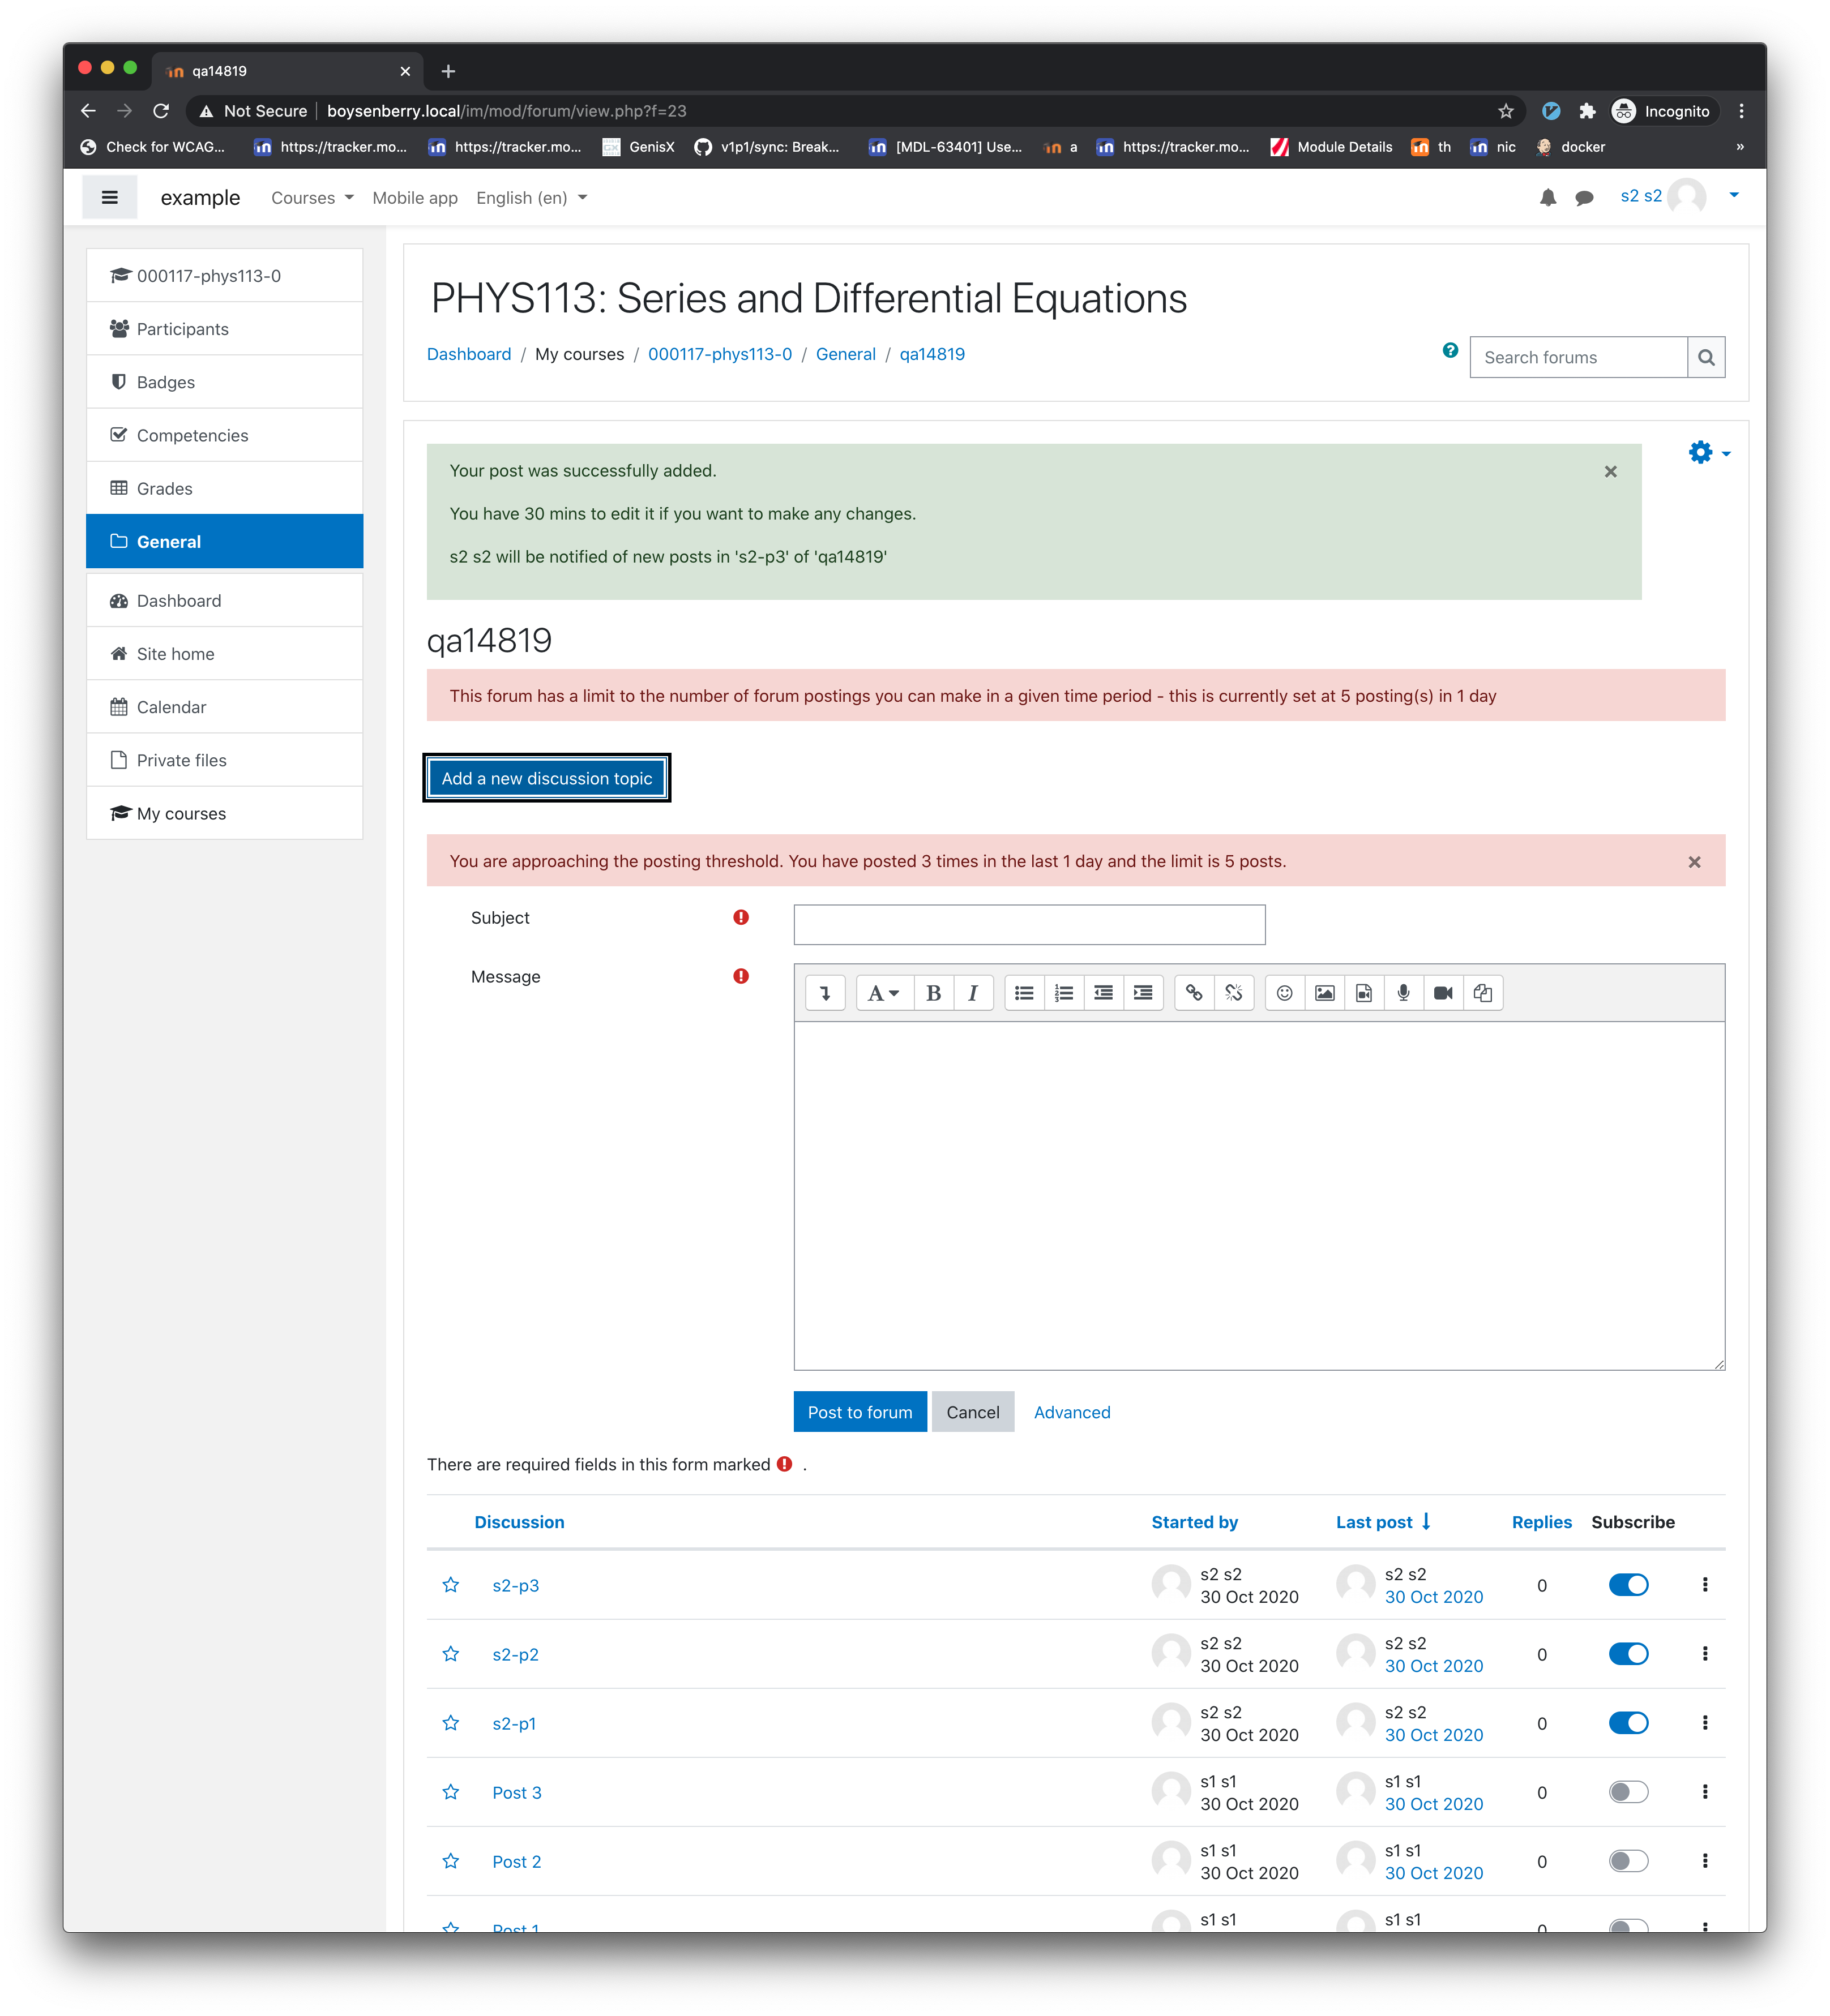Viewport: 1830px width, 2016px height.
Task: Open the forum actions gear menu
Action: (1709, 453)
